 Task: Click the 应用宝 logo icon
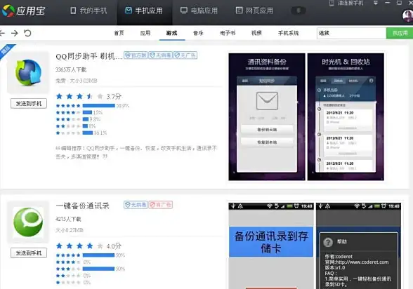point(8,11)
